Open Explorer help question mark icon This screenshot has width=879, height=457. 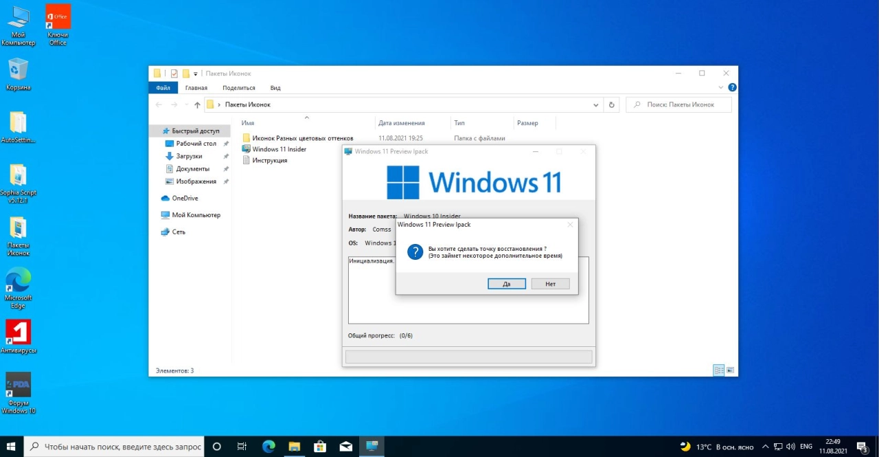click(732, 87)
